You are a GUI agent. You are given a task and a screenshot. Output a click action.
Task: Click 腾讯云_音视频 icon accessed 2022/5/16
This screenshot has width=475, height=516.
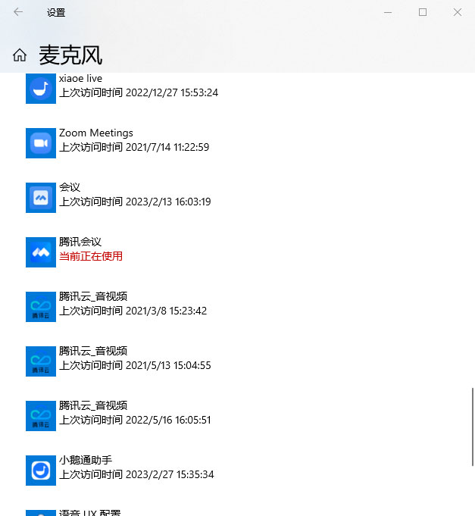41,416
